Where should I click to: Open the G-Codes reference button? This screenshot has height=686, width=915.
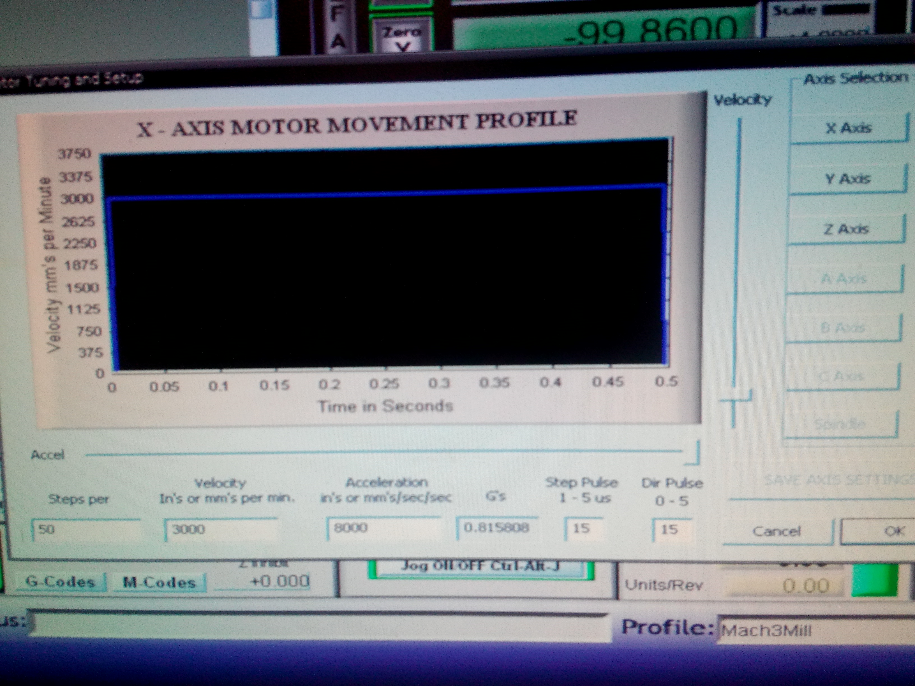(60, 582)
